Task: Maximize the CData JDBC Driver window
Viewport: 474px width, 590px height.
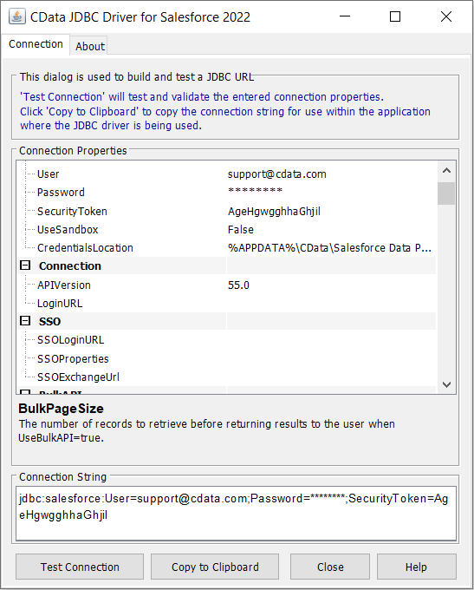Action: tap(395, 16)
